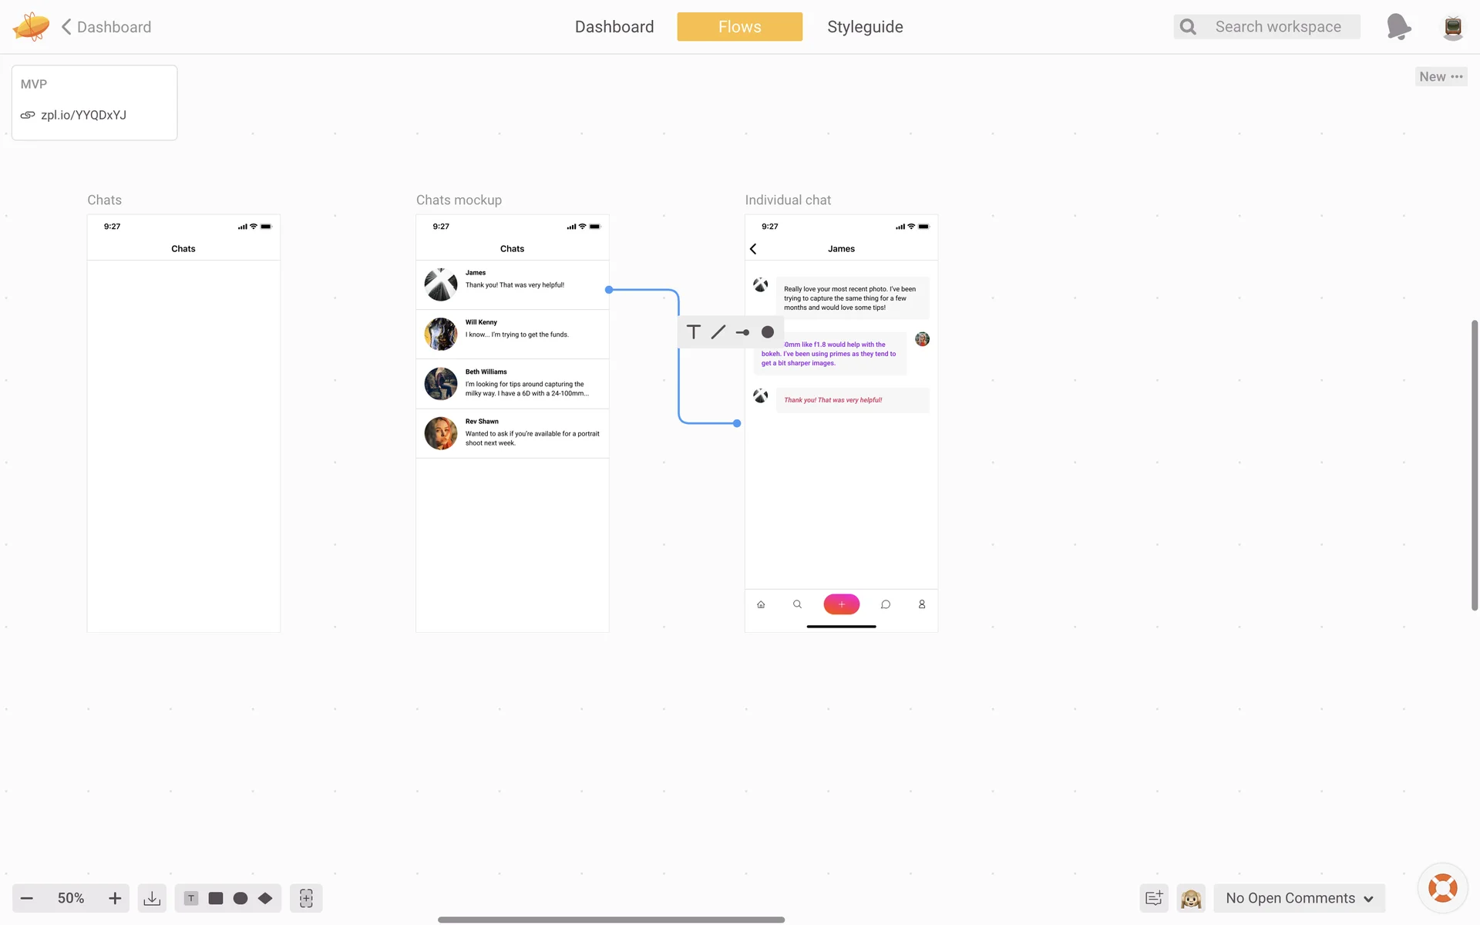This screenshot has width=1480, height=925.
Task: Switch to the Styleguide tab
Action: coord(865,27)
